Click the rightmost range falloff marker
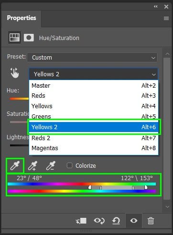Screen dimensions: 173x235 [146, 187]
